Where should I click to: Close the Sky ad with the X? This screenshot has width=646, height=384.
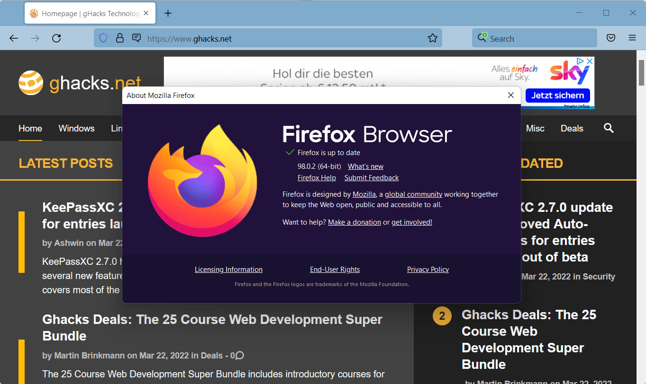(x=590, y=61)
